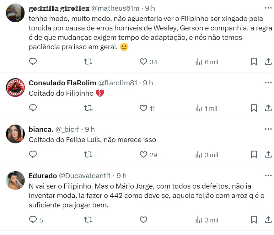
Task: Bookmark Edurado's tweet
Action: pos(254,220)
